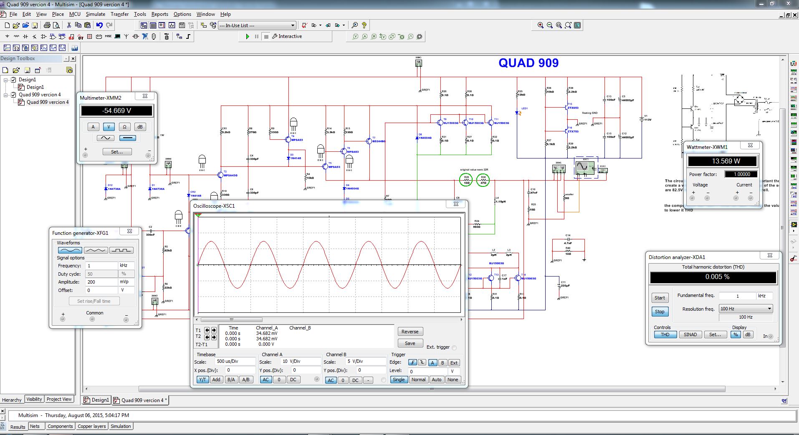Open amplitude unit mVp selector

coord(126,282)
